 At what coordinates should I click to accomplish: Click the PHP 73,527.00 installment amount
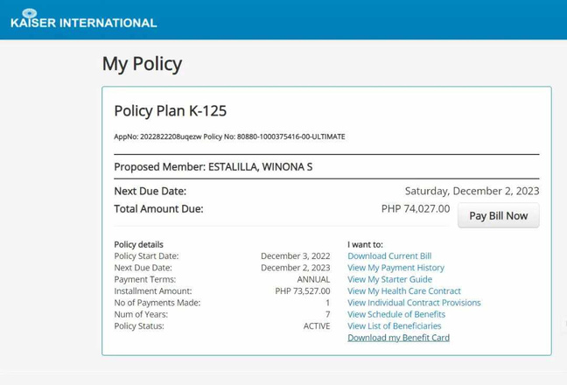pos(303,291)
